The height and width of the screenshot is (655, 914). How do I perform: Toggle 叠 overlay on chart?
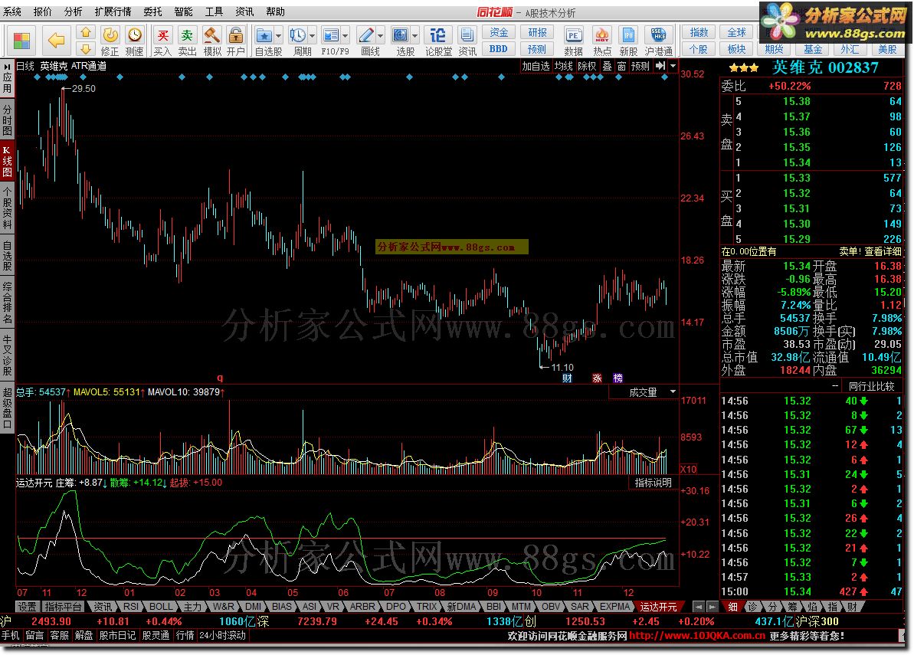607,66
